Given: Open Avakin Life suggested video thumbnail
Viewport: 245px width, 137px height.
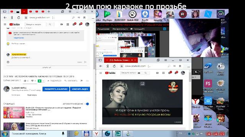Looking at the screenshot, I should 14,113.
